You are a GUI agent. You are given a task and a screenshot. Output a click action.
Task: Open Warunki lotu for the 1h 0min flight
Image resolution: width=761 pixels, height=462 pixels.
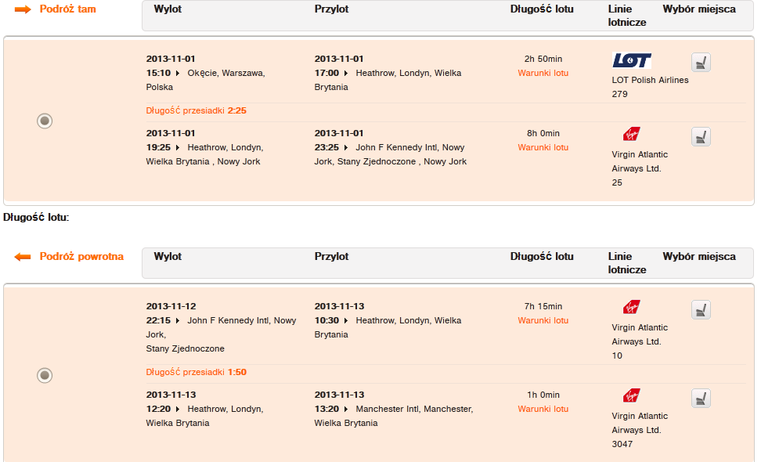click(543, 409)
